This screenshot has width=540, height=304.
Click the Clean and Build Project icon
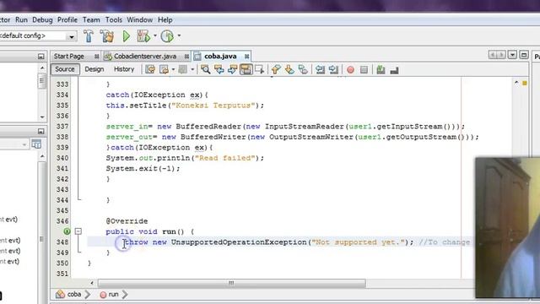(x=107, y=35)
